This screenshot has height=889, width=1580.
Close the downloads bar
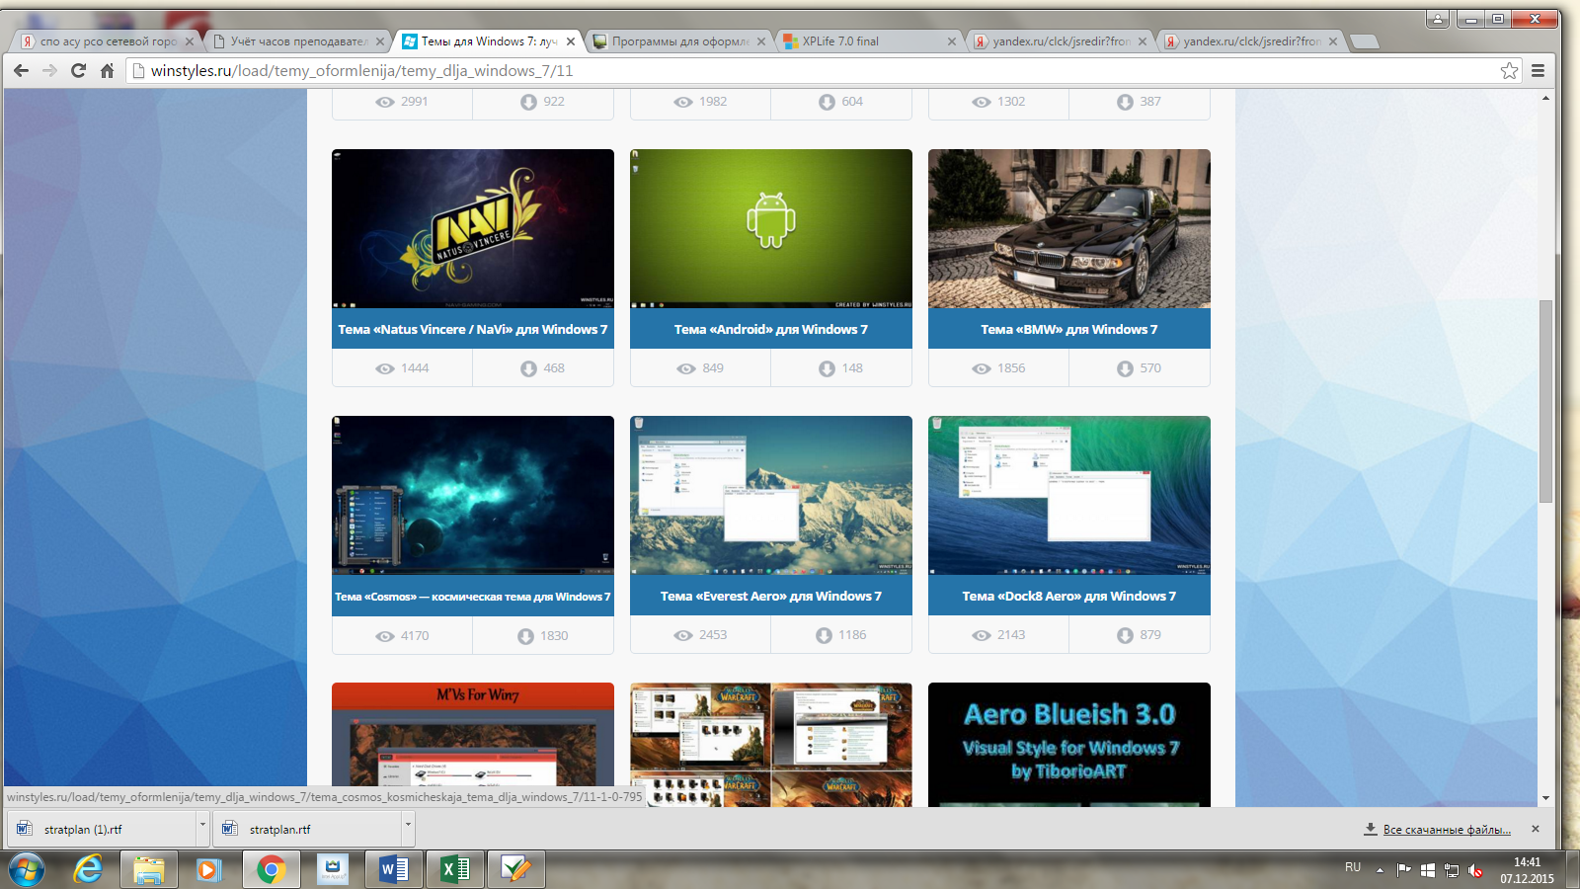pyautogui.click(x=1536, y=829)
